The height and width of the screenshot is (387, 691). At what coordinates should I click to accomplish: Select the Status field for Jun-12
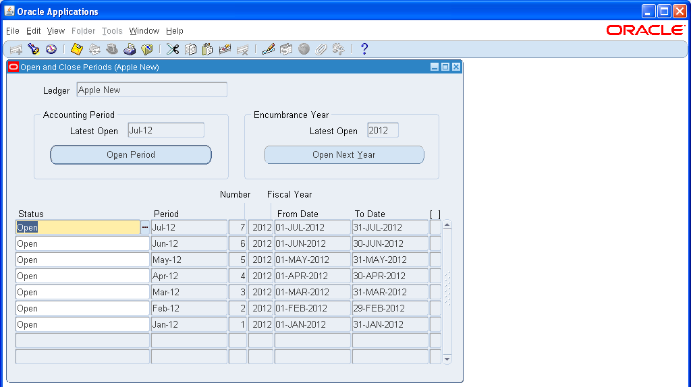(82, 243)
